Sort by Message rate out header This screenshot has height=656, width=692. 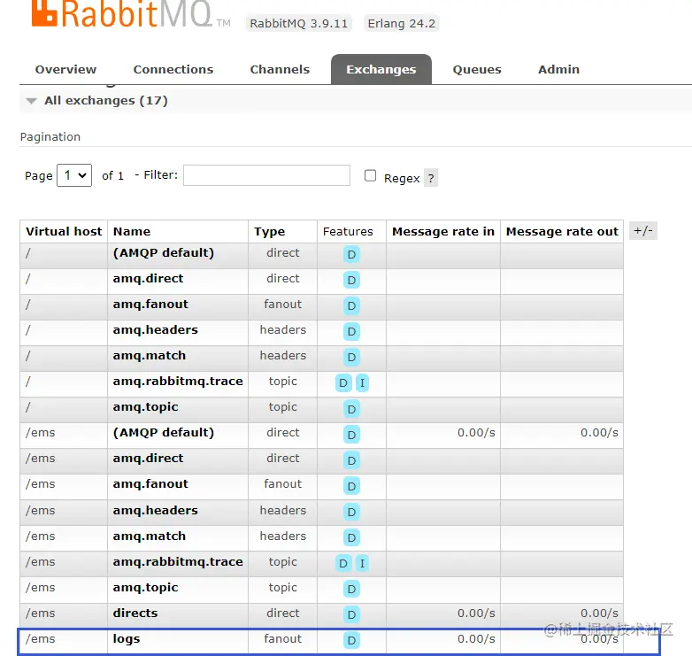[x=562, y=231]
